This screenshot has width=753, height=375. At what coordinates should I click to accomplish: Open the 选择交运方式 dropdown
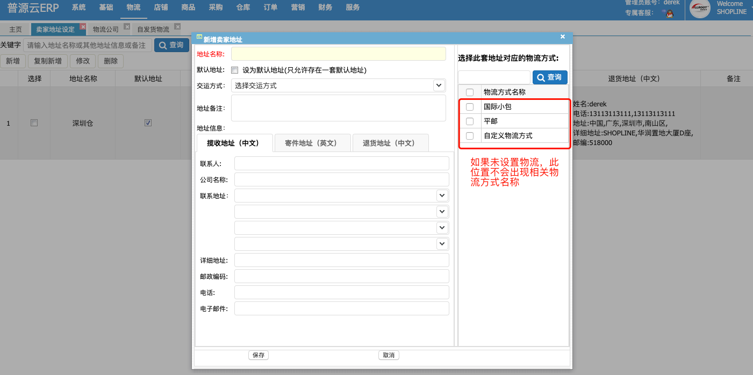click(339, 85)
